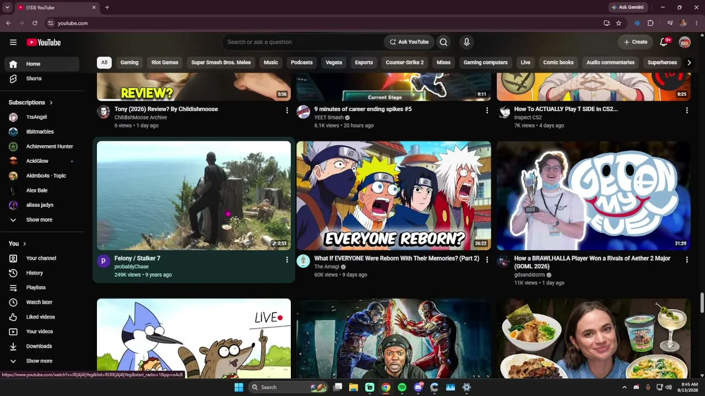Open options for BRAWLHALLA Player video

point(687,260)
